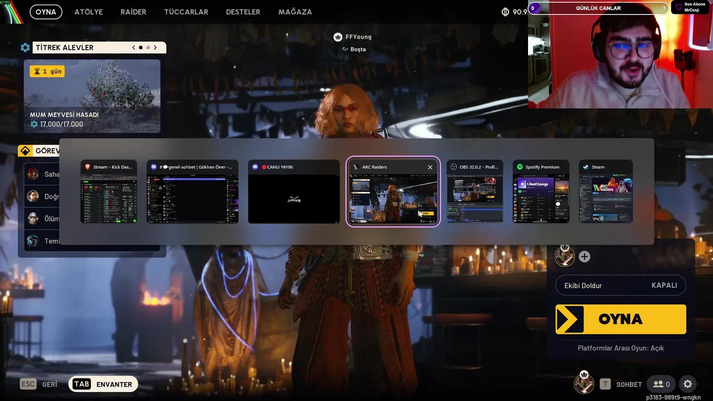This screenshot has height=401, width=713.
Task: Click the player avatar icon beside SOHBET
Action: (x=584, y=383)
